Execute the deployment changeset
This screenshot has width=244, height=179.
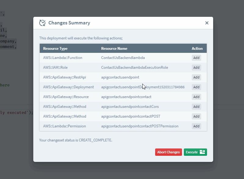pos(195,152)
